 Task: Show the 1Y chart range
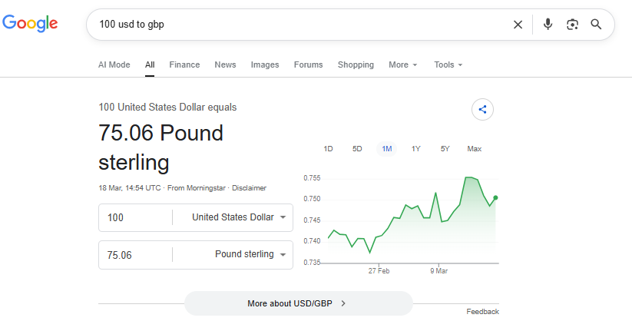[x=415, y=149]
